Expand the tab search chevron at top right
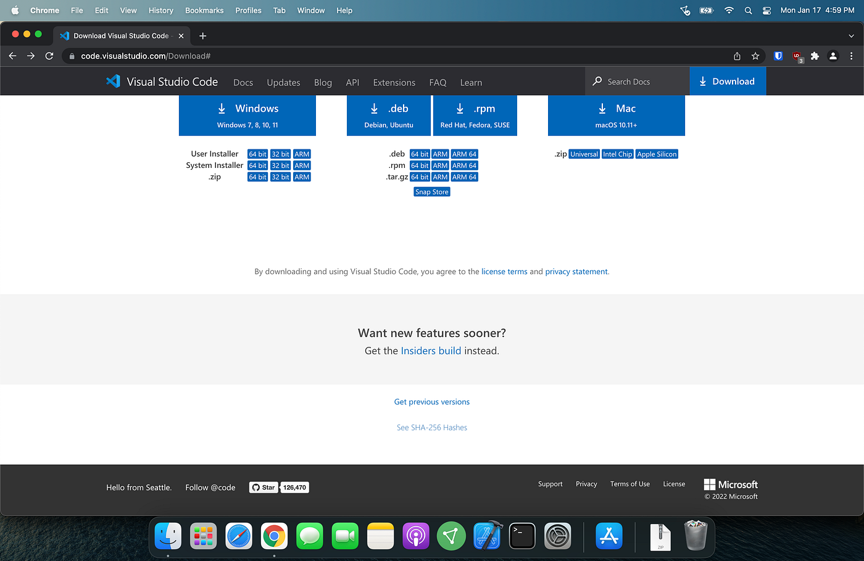The height and width of the screenshot is (561, 864). click(x=850, y=35)
